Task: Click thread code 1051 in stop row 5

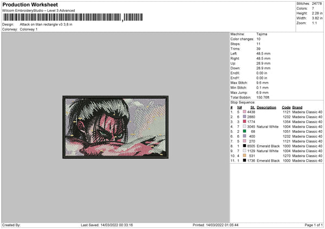Action: click(287, 131)
